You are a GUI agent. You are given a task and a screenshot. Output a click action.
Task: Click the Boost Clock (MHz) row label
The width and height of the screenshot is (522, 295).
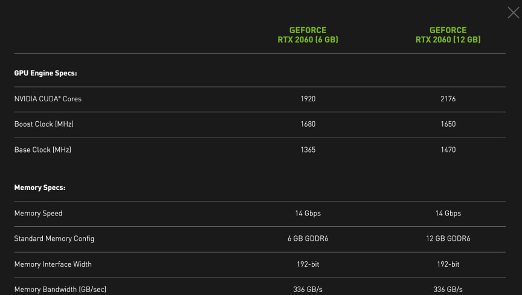tap(44, 124)
